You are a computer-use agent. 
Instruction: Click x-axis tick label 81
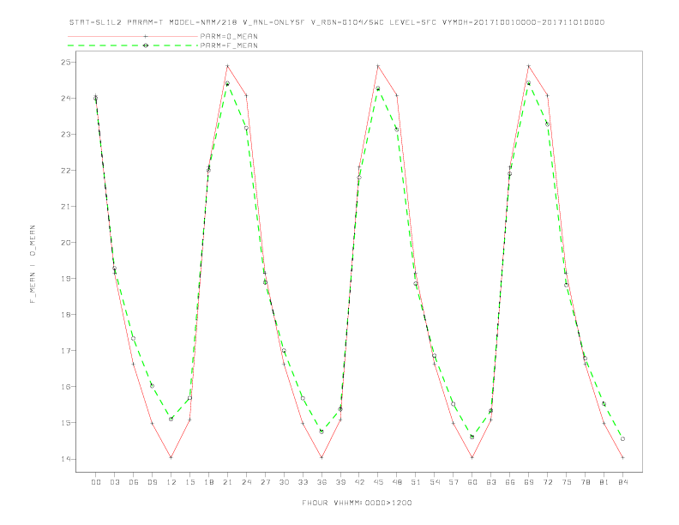pos(604,482)
